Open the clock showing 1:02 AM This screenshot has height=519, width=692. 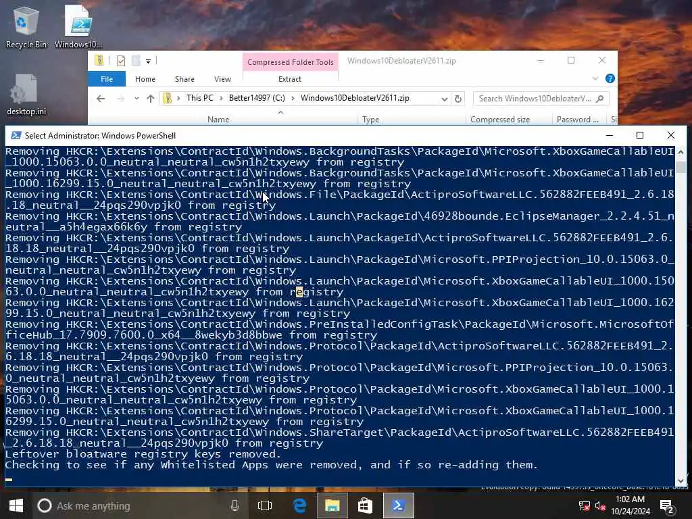coord(631,505)
